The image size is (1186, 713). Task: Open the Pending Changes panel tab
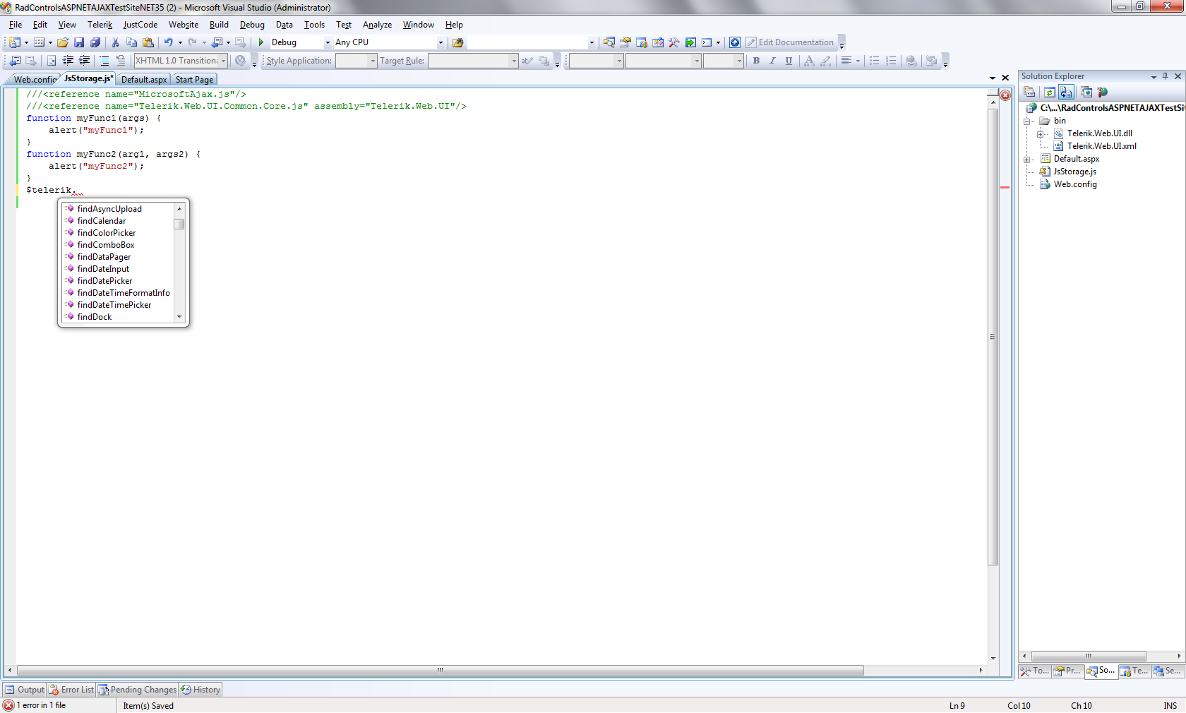click(138, 690)
